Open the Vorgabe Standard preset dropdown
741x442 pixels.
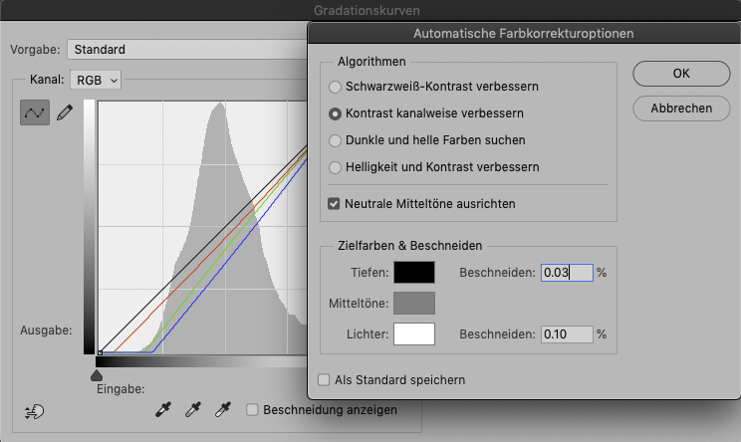[x=187, y=49]
